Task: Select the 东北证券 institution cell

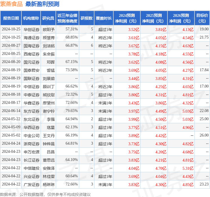Action: tap(32, 119)
